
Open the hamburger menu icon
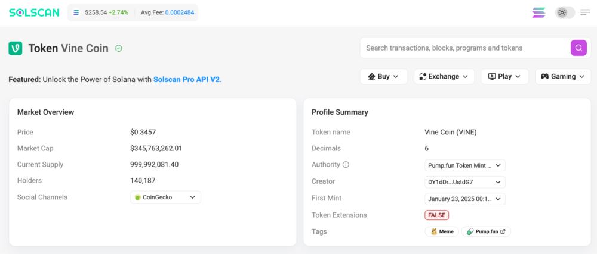(585, 13)
